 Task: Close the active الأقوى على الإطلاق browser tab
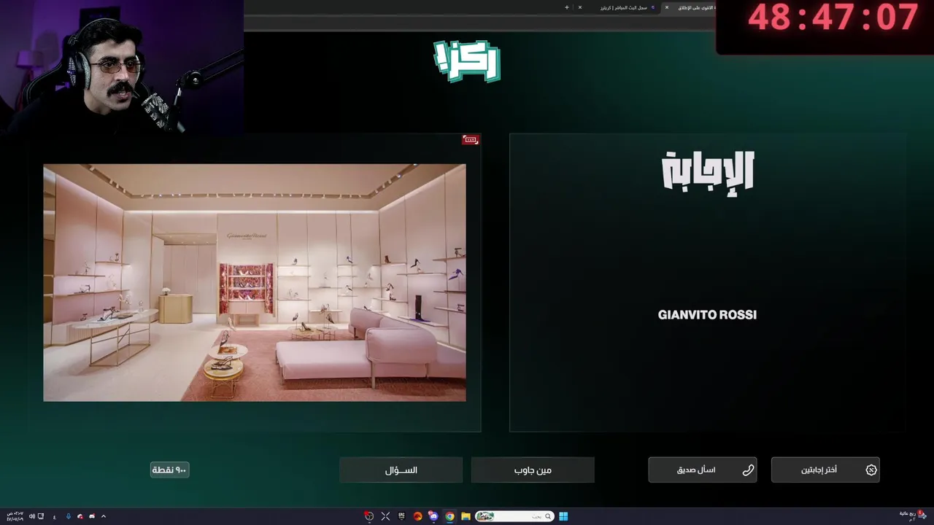pos(667,7)
